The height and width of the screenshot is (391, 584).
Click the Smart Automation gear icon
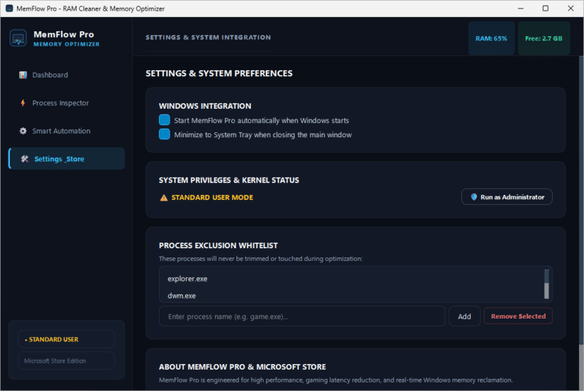(x=23, y=131)
